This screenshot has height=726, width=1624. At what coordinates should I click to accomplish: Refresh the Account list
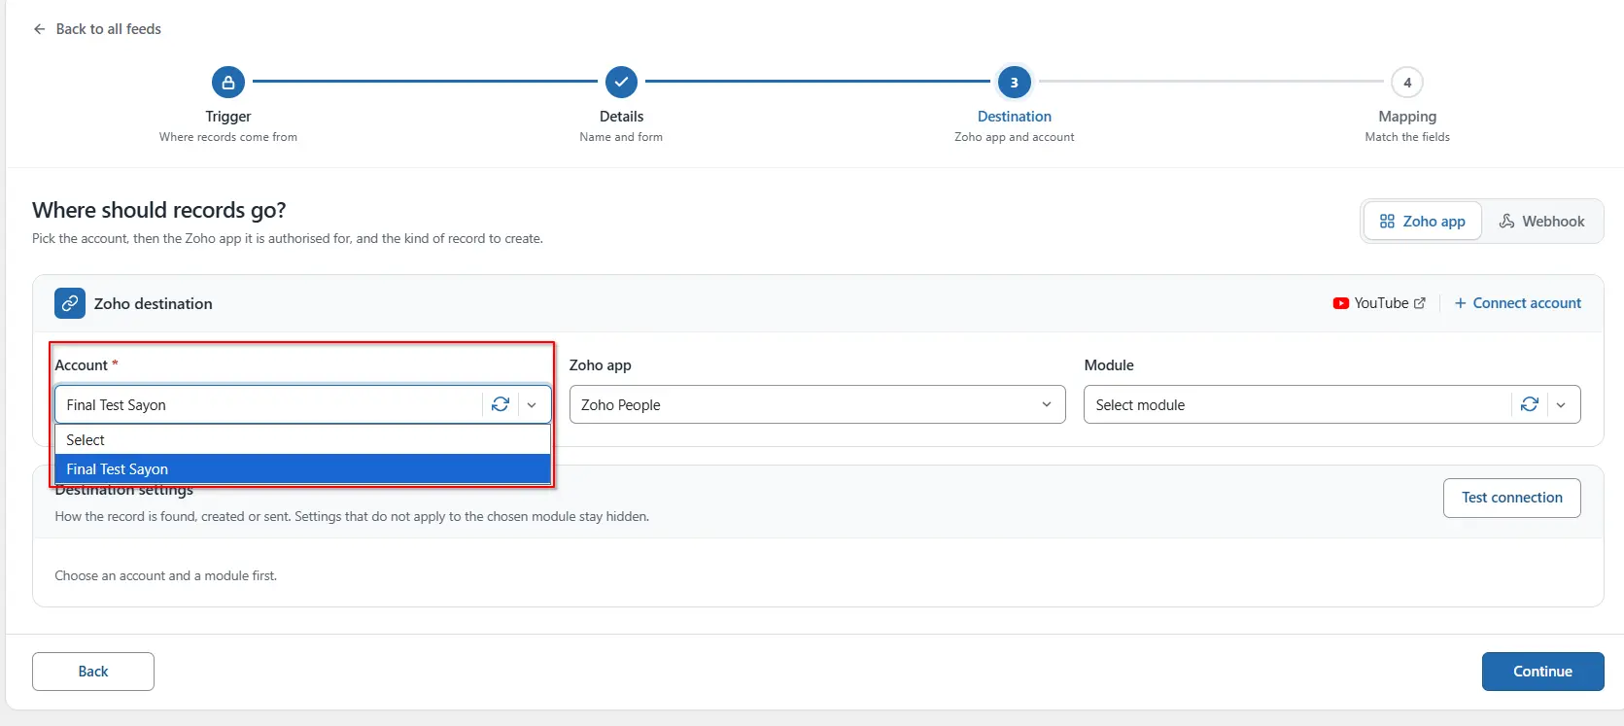click(x=501, y=404)
